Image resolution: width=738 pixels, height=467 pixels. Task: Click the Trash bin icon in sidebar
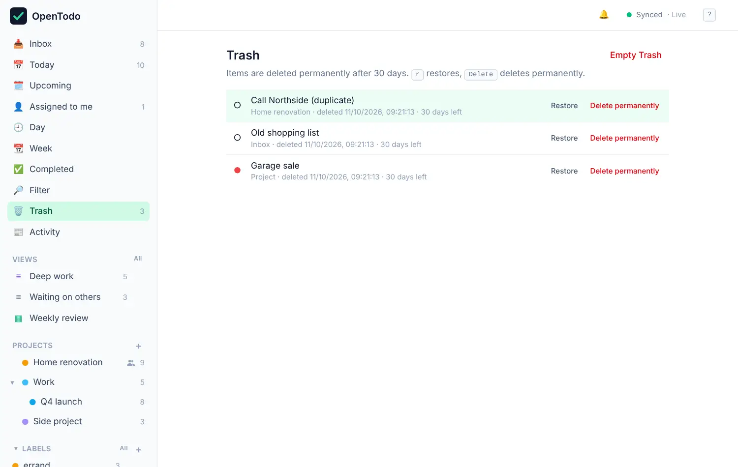(18, 211)
